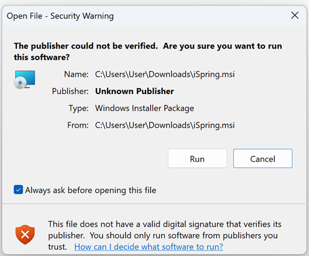Select the Name file path value

click(165, 74)
